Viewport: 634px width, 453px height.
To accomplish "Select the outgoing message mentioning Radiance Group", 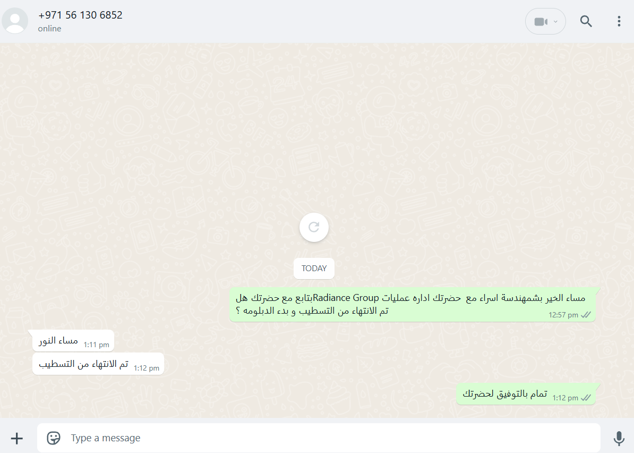I will point(413,305).
